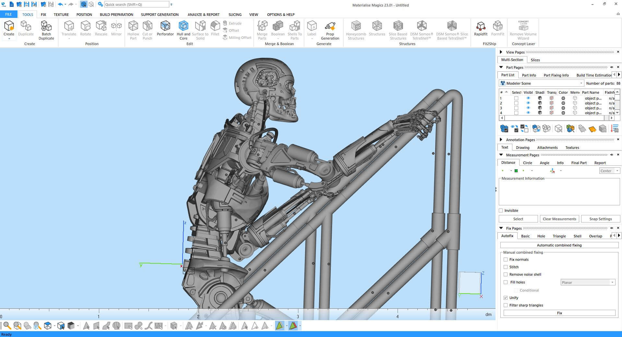Viewport: 622px width, 337px height.
Task: Toggle visibility eye for part 1
Action: 528,98
